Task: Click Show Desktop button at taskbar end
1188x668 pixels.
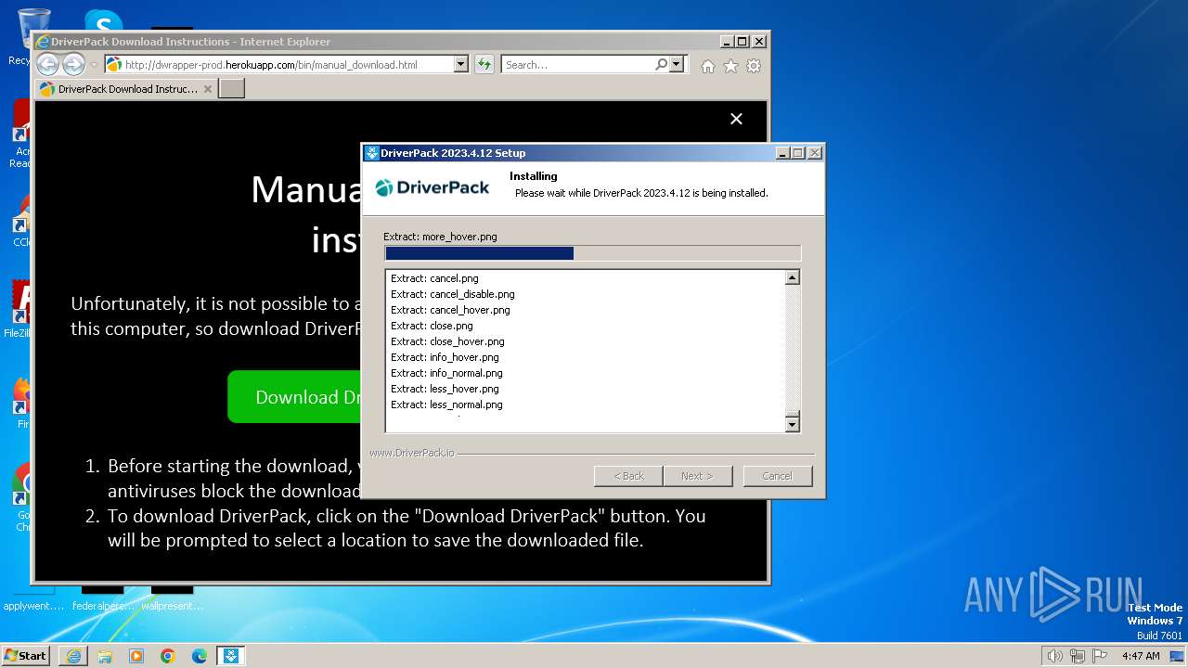Action: (1178, 656)
